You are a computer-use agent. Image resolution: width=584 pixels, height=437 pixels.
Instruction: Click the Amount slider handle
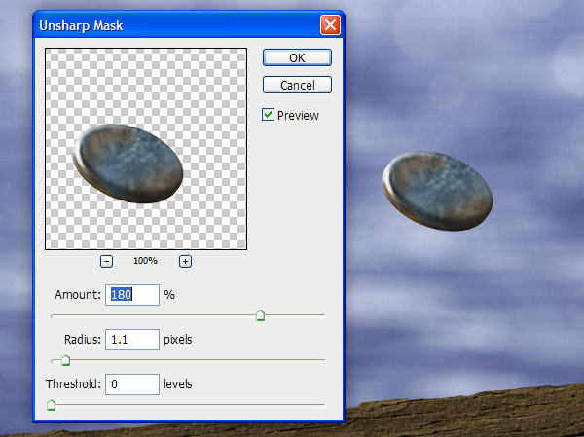[260, 315]
